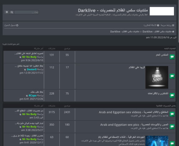
Task: Click the home icon in breadcrumb
Action: [173, 32]
